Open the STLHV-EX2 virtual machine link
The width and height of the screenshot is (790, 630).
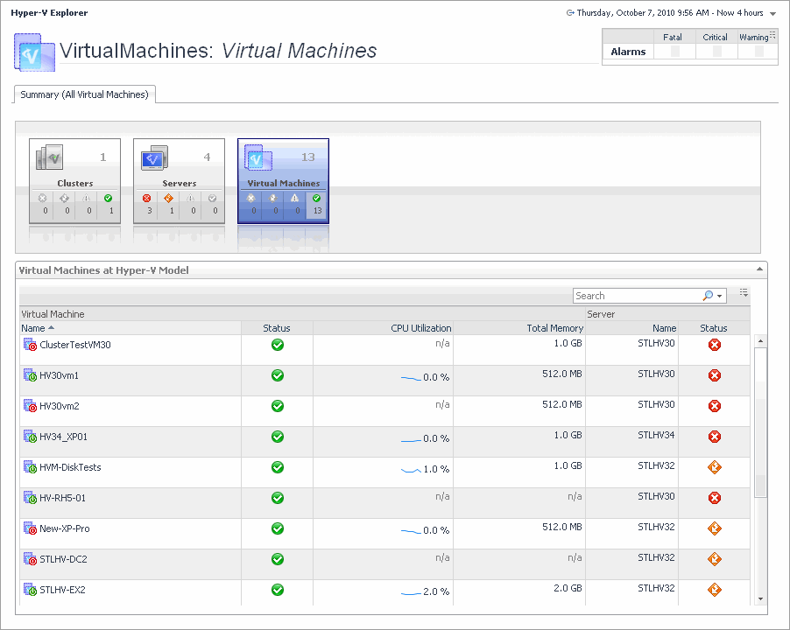click(x=62, y=590)
